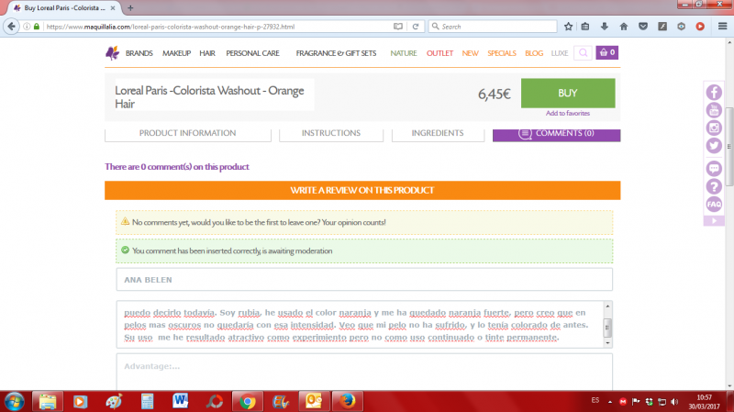Open Chrome from the taskbar

pyautogui.click(x=247, y=401)
